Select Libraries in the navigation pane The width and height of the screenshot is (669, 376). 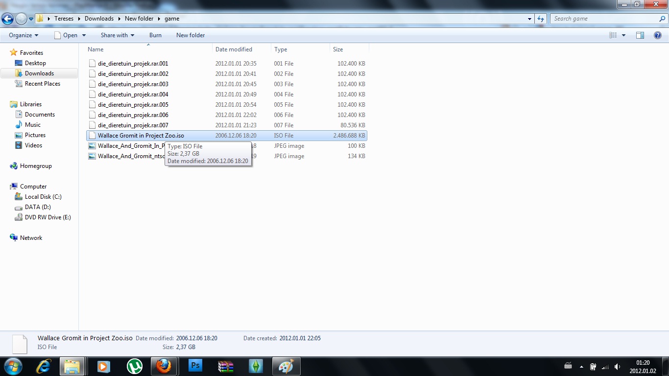(31, 104)
